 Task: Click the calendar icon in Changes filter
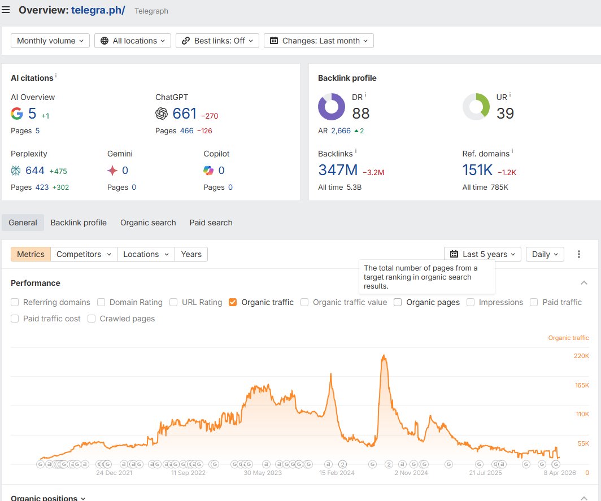point(273,41)
